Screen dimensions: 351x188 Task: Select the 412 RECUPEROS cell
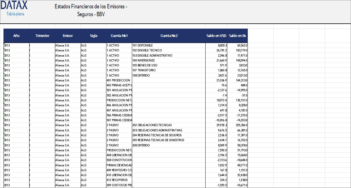pyautogui.click(x=119, y=180)
